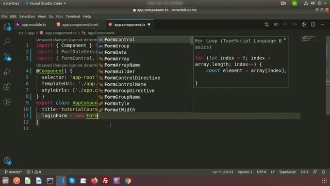
Task: Open the View menu
Action: (42, 17)
